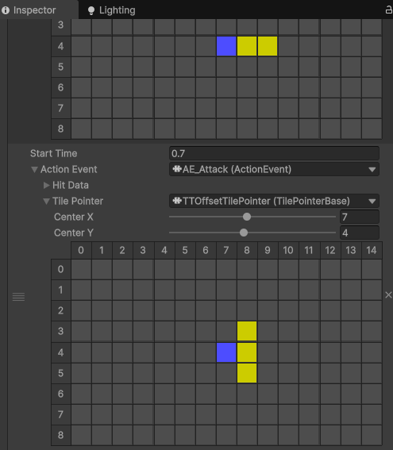Click the Center X slider handle

[247, 217]
